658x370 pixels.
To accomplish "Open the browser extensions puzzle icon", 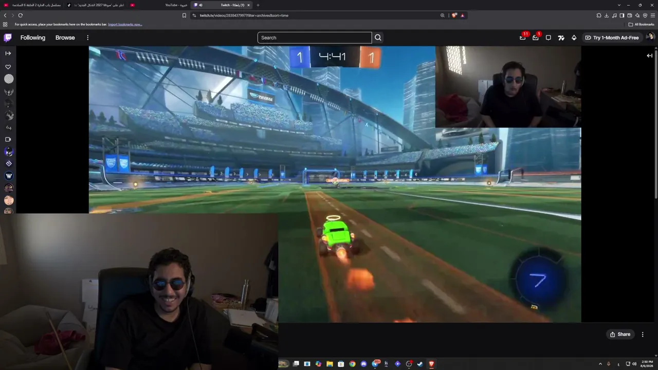I will point(599,15).
